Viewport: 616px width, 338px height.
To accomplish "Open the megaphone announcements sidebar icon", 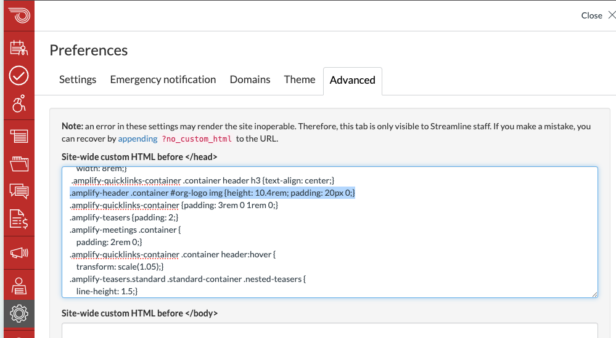I will (18, 252).
